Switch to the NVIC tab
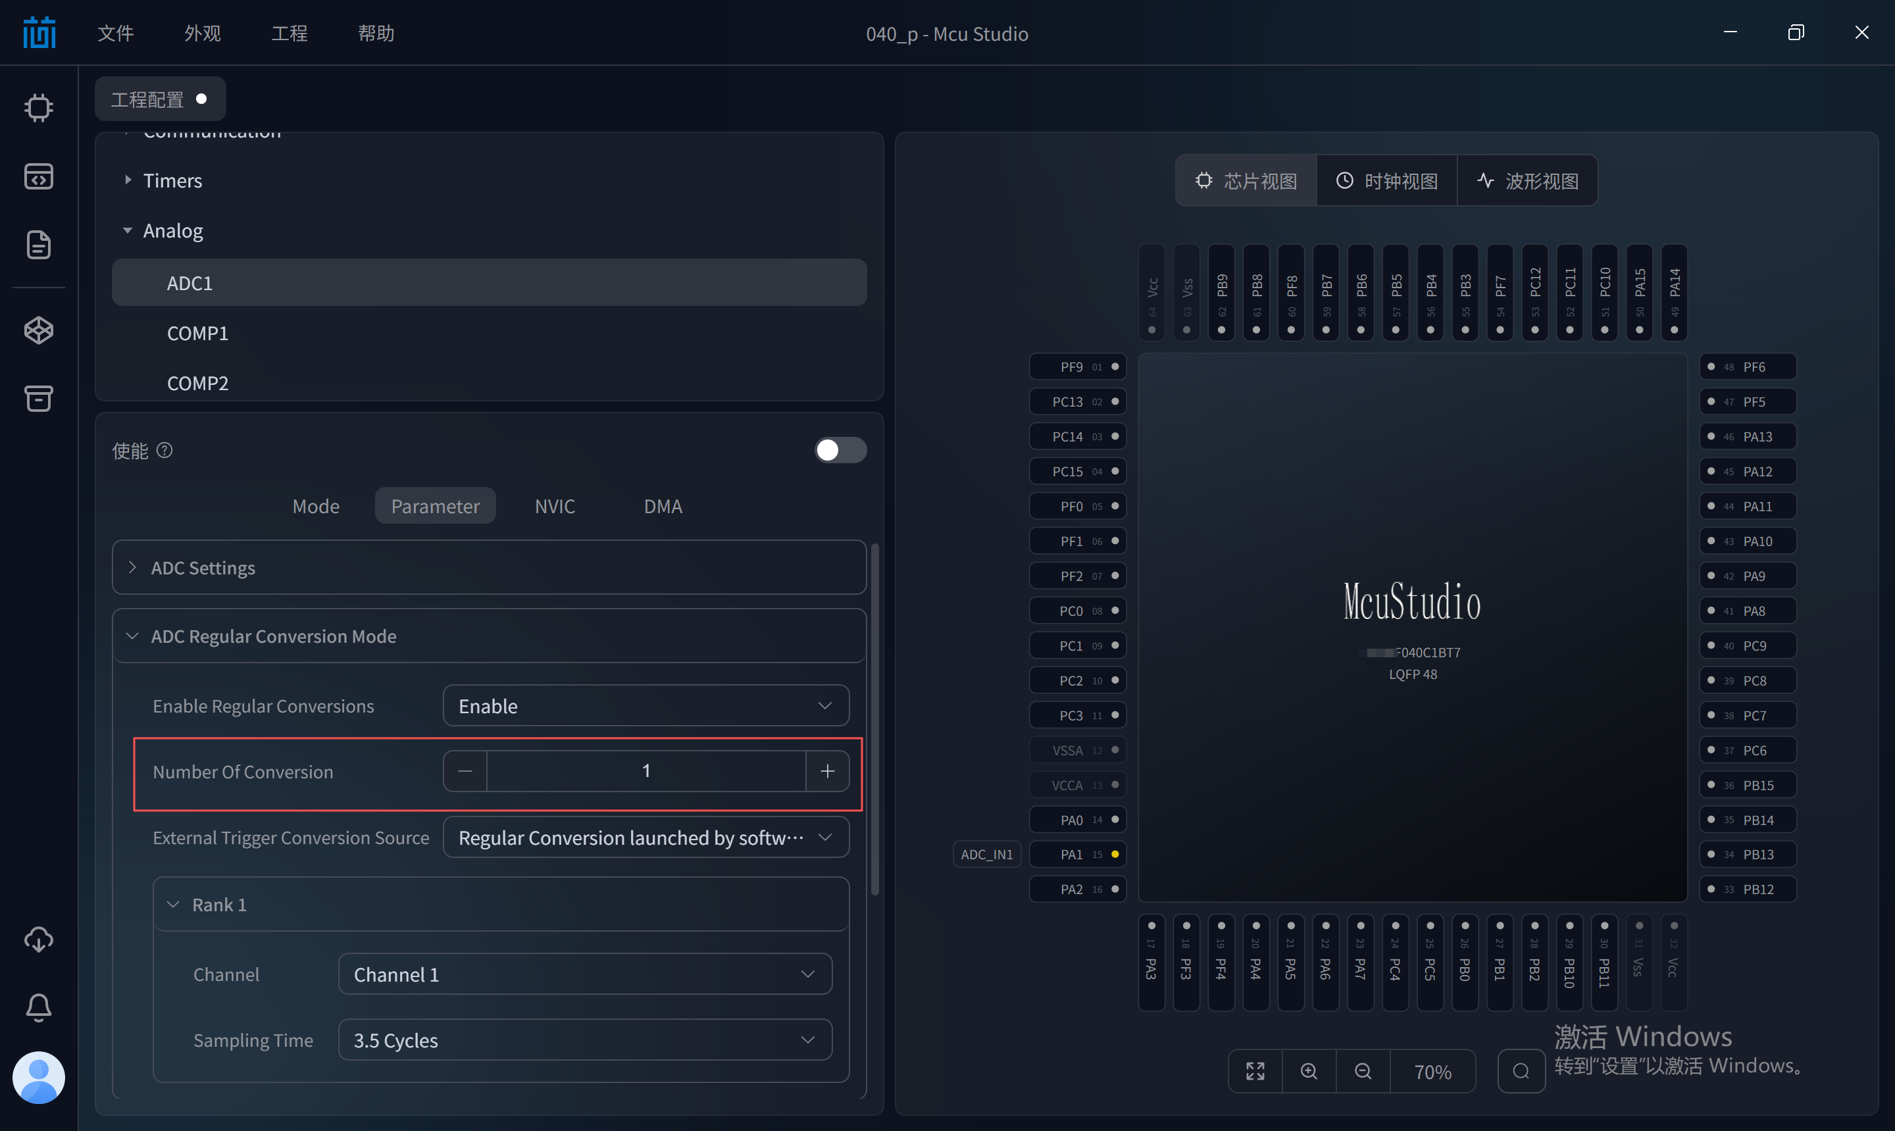Image resolution: width=1895 pixels, height=1131 pixels. click(x=554, y=506)
